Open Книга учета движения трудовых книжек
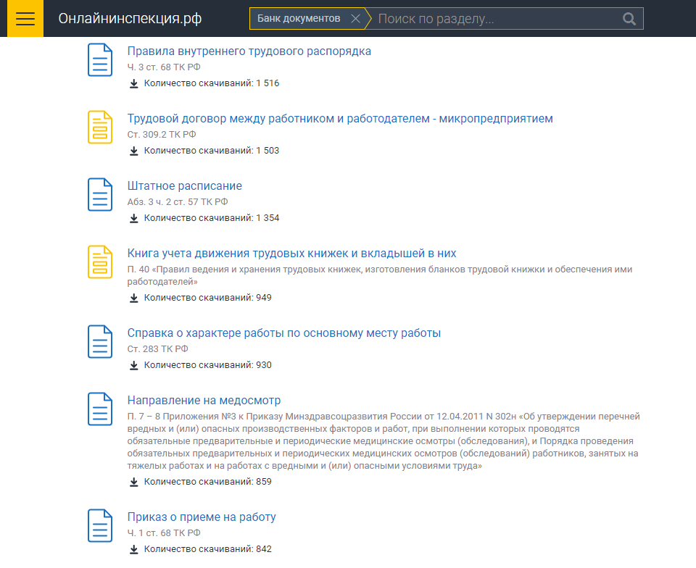This screenshot has width=696, height=568. tap(291, 254)
